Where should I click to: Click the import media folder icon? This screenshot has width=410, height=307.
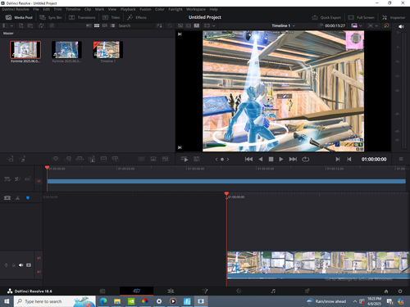[x=30, y=25]
